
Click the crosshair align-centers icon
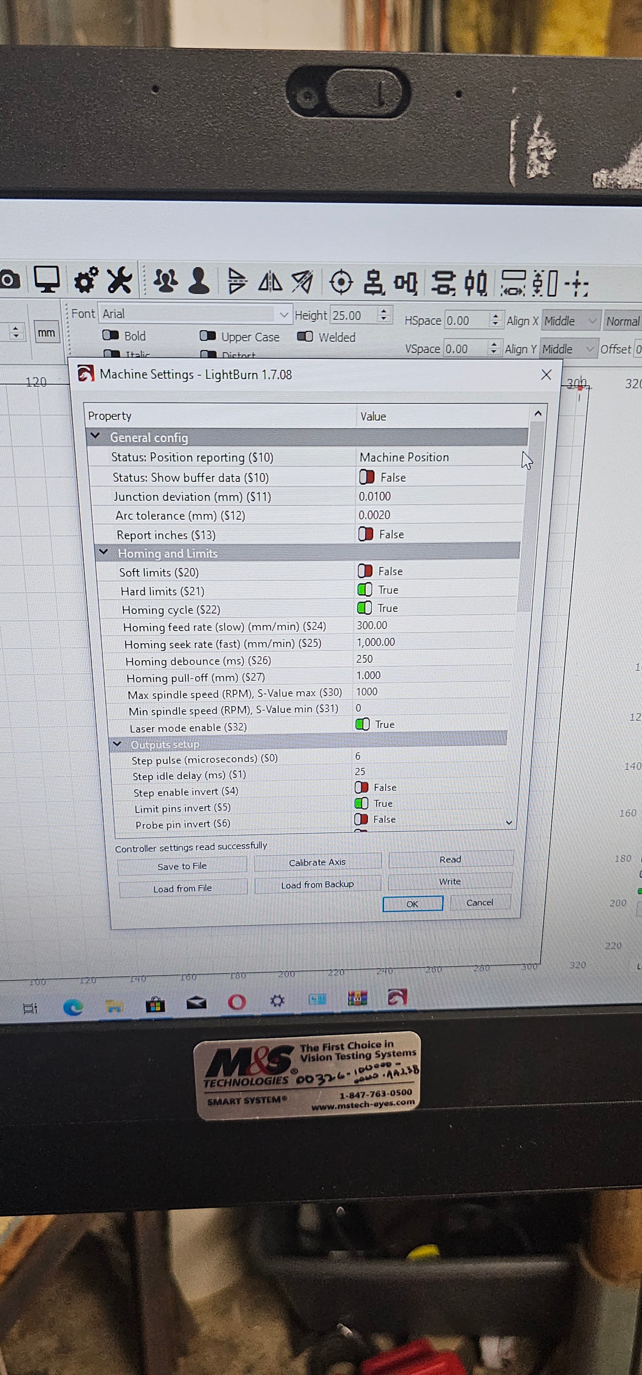pyautogui.click(x=341, y=282)
